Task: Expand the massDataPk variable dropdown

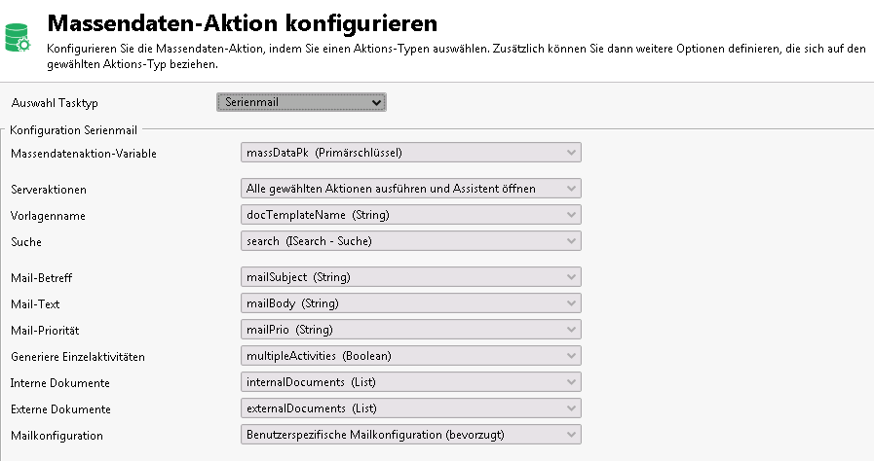Action: (410, 153)
